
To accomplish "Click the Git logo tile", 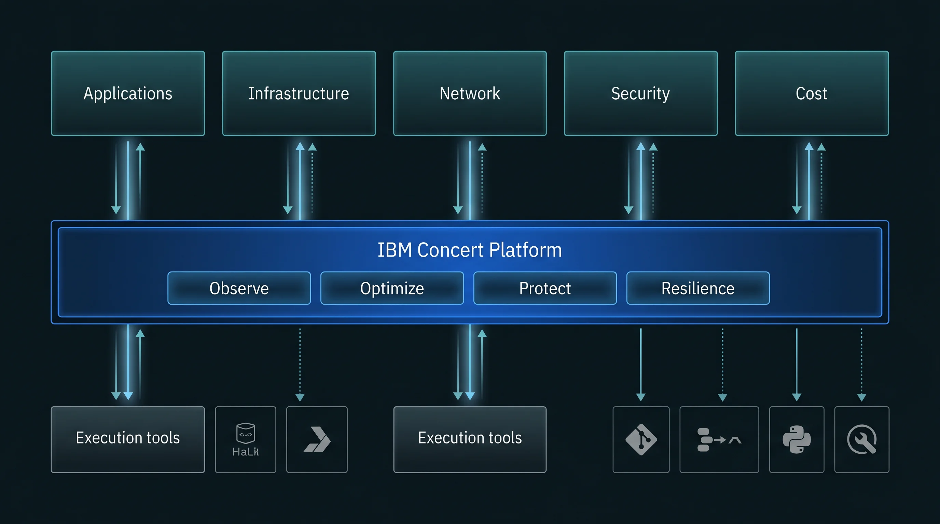I will pos(641,439).
